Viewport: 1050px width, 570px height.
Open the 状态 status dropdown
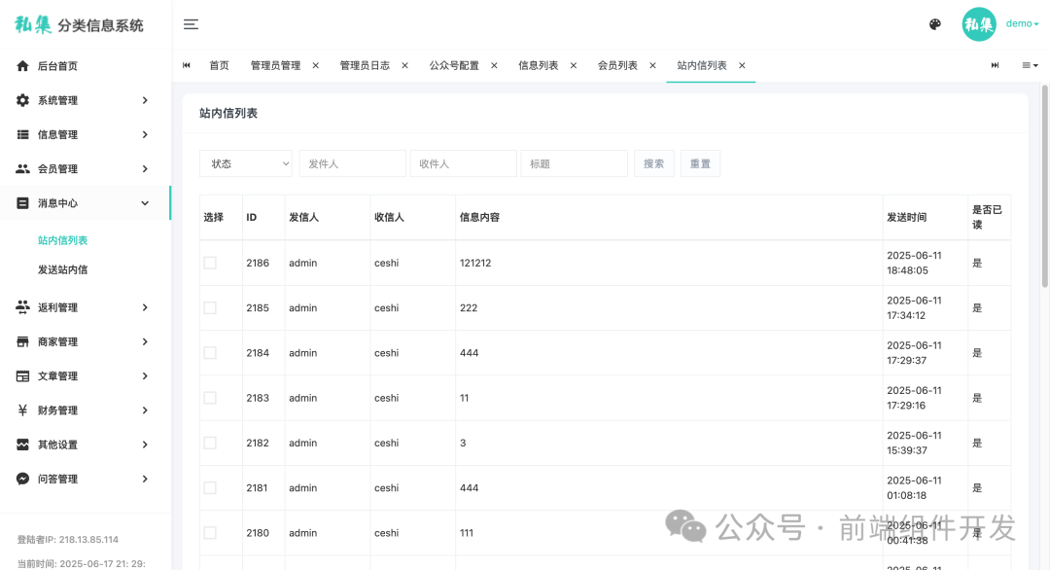click(x=246, y=162)
